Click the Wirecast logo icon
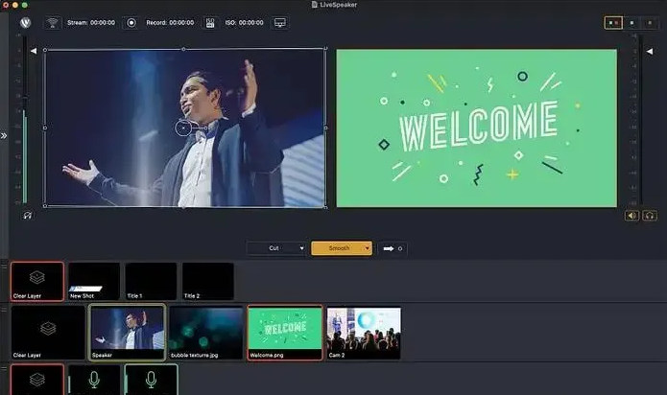Viewport: 667px width, 395px height. coord(25,22)
